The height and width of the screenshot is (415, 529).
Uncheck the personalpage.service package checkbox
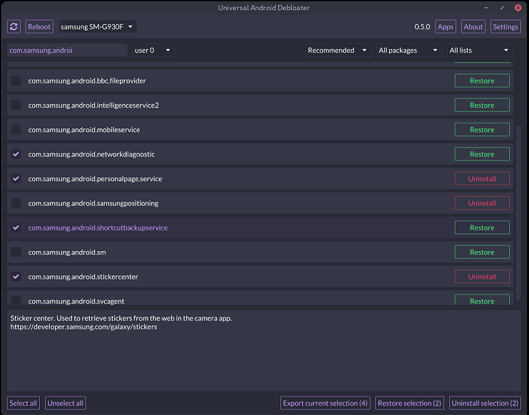click(x=16, y=178)
